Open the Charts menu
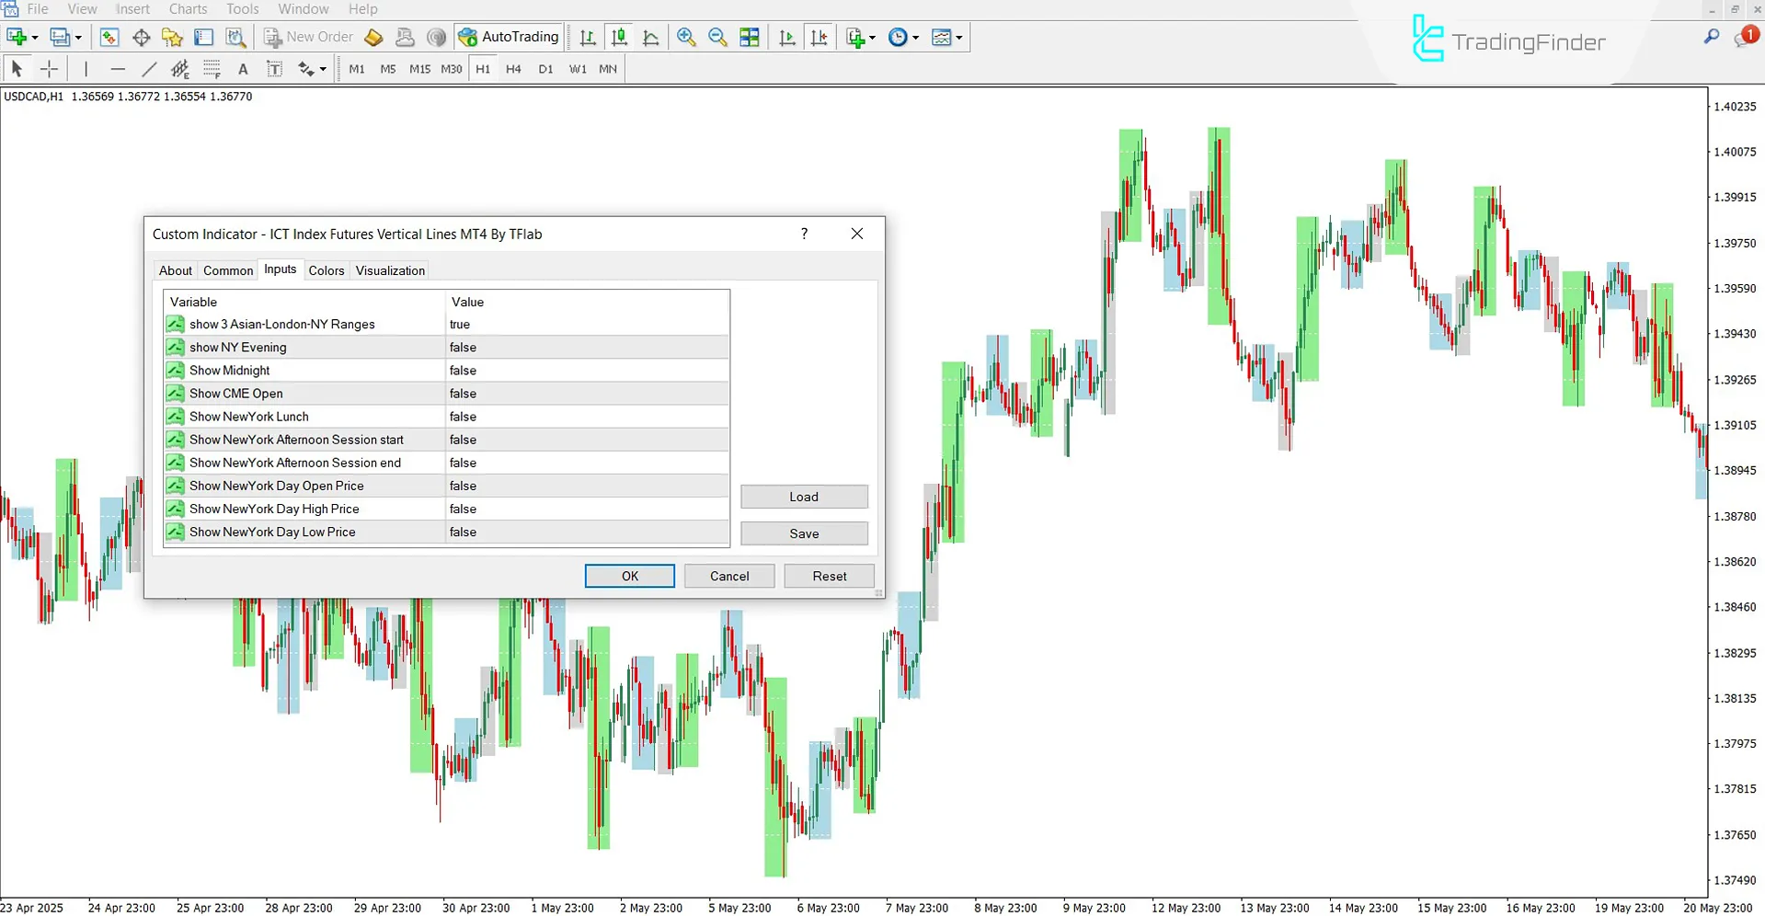Viewport: 1765px width, 916px height. (188, 8)
